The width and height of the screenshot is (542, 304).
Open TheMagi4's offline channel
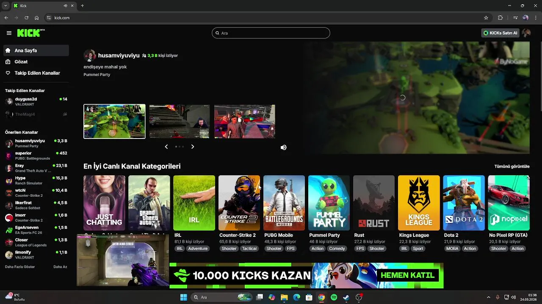pos(36,114)
